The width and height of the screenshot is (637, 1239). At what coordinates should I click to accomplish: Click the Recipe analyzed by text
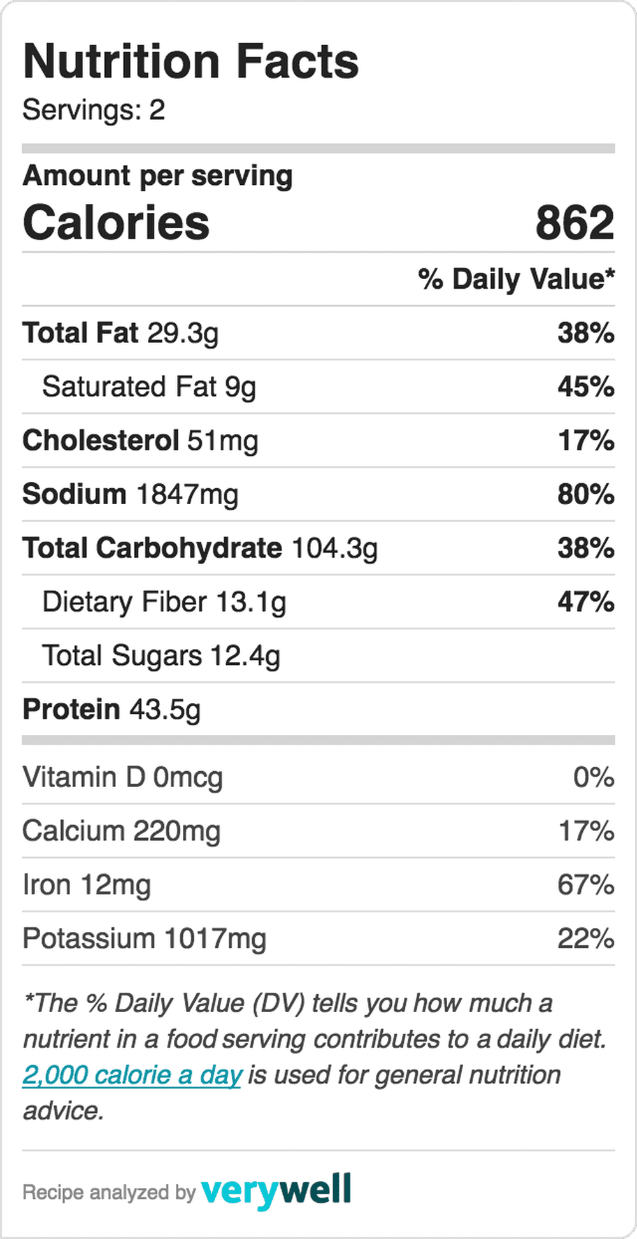[109, 1192]
